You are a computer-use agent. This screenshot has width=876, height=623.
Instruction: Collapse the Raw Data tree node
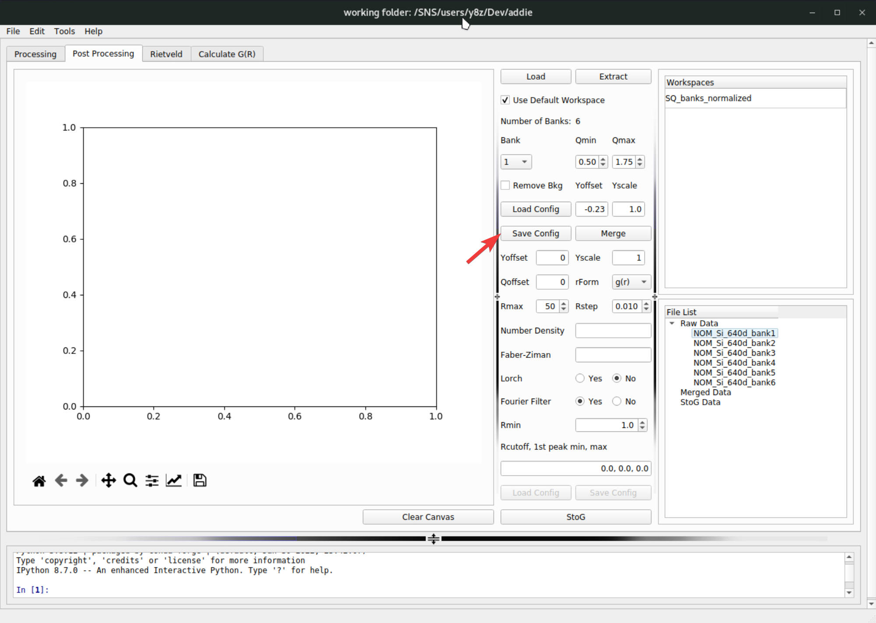[672, 323]
